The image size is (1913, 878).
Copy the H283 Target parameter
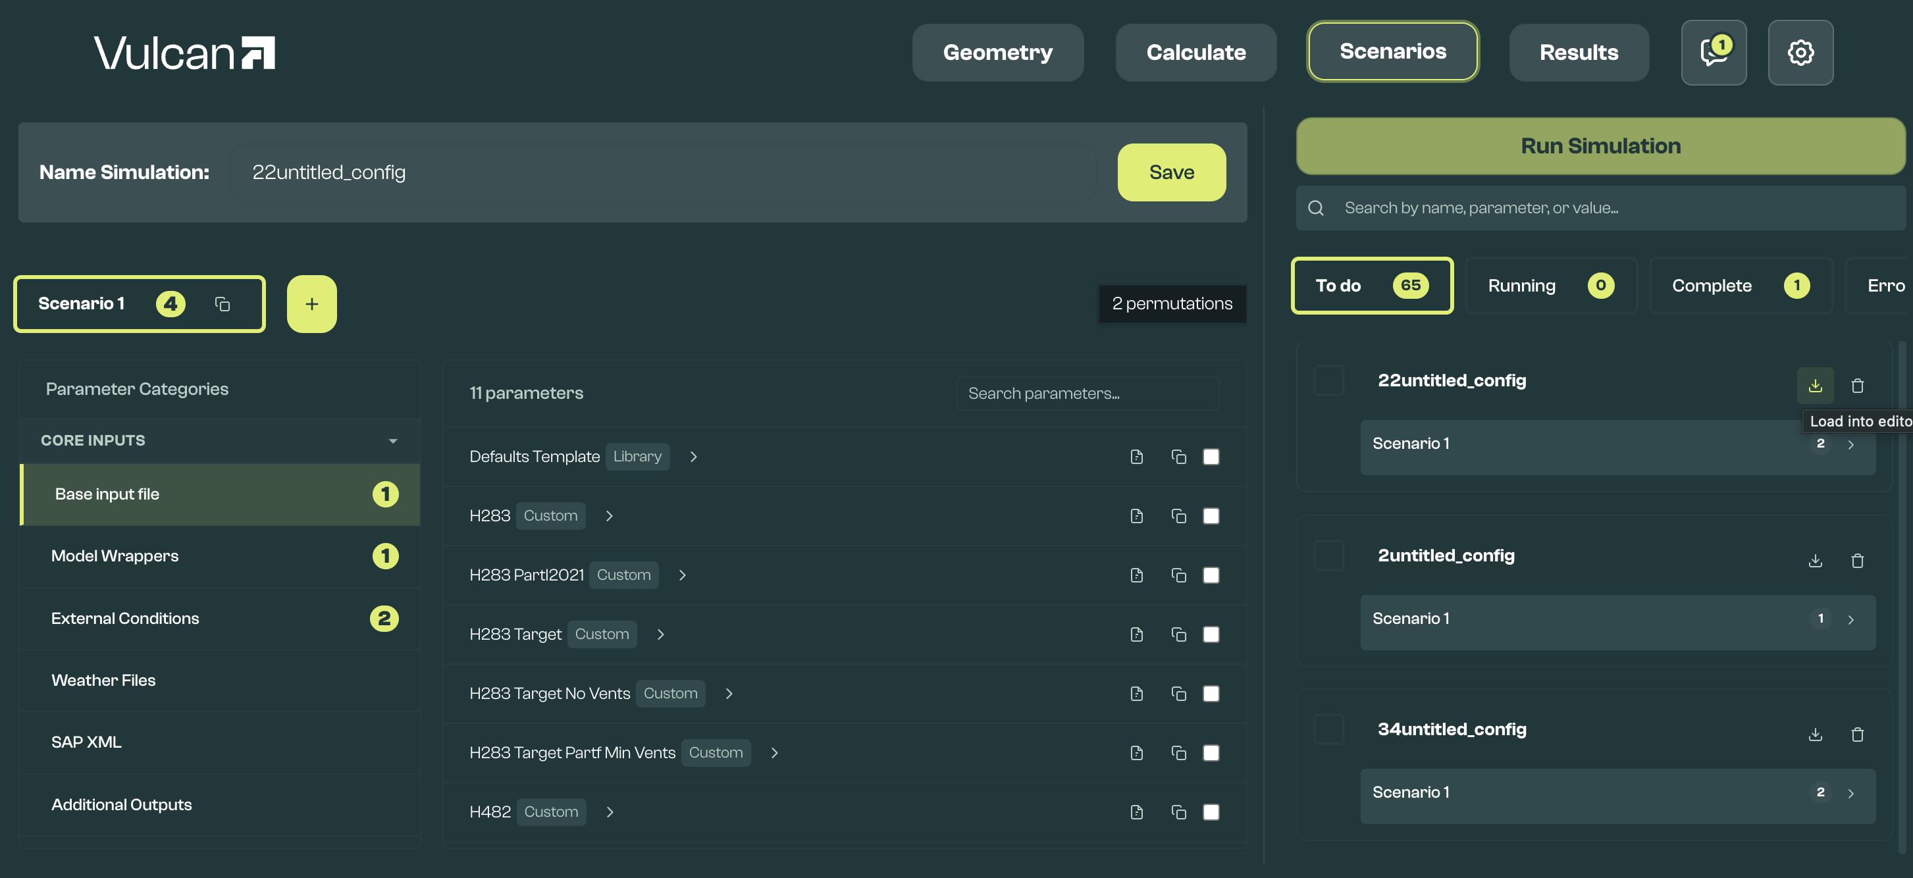1178,634
